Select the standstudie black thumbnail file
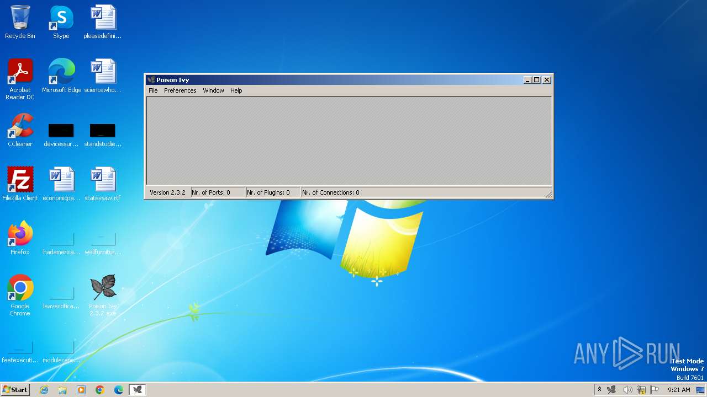707x397 pixels. coord(103,135)
